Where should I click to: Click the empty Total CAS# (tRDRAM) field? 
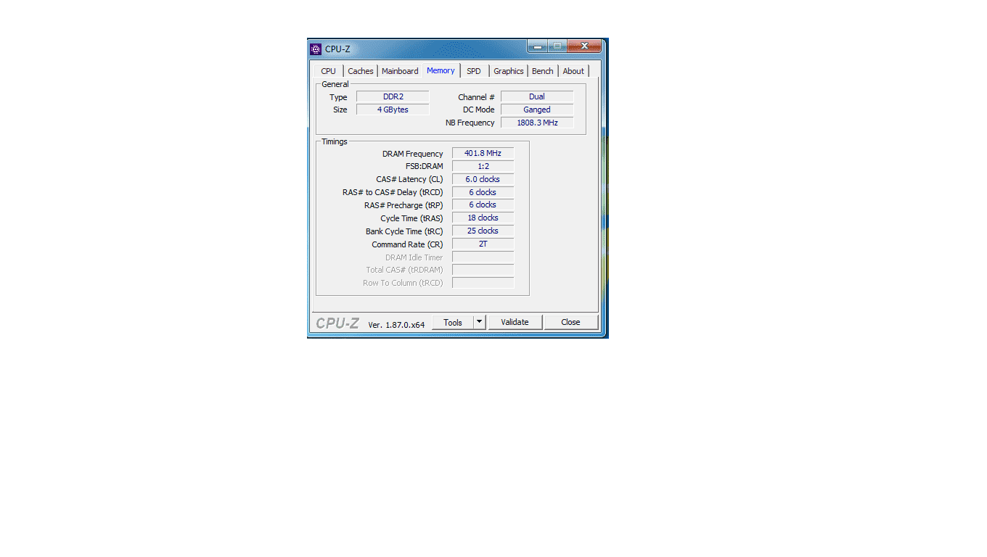[x=483, y=270]
